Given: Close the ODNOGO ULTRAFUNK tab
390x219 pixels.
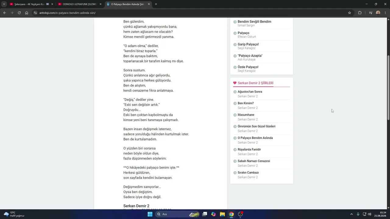Looking at the screenshot, I should 101,4.
